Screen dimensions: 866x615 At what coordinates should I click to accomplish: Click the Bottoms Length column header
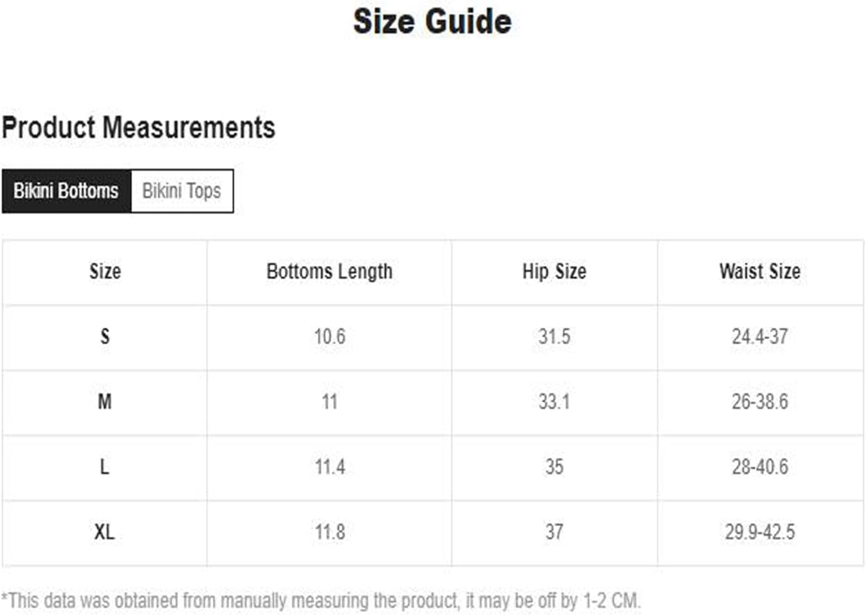click(329, 272)
